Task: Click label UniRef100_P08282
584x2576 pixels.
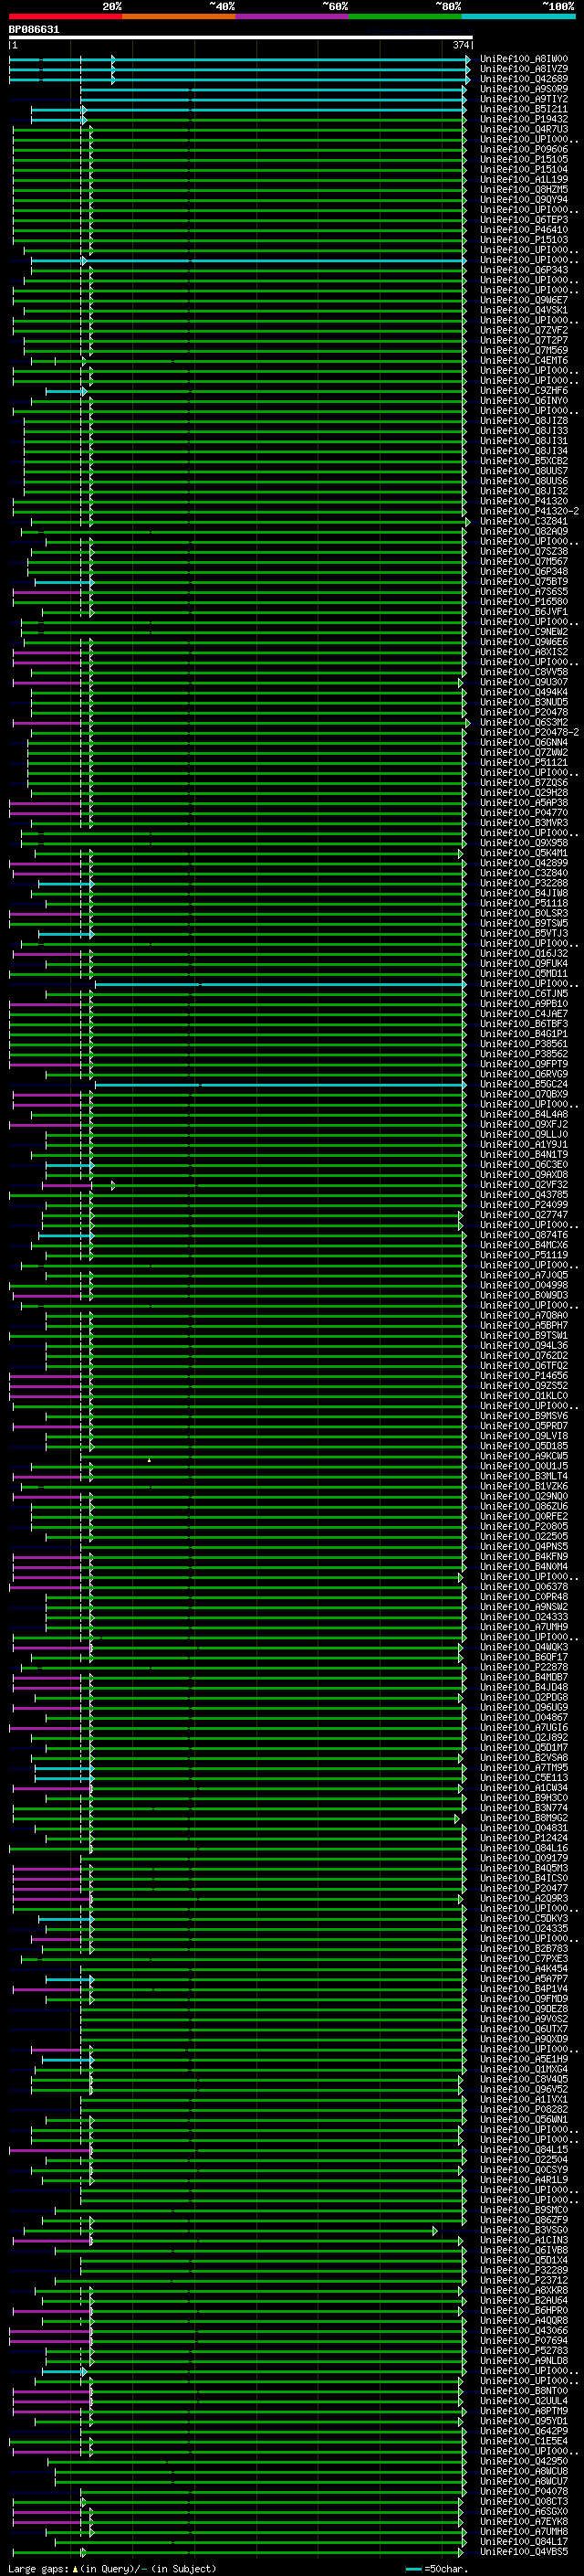Action: pyautogui.click(x=524, y=2110)
